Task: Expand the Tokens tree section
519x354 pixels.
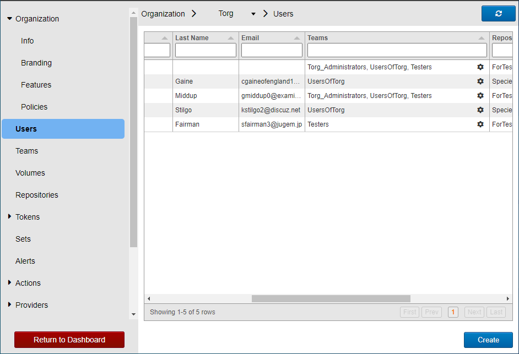Action: pyautogui.click(x=9, y=216)
